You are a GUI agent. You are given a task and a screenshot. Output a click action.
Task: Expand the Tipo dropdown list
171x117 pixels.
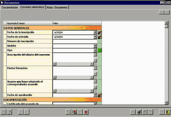95,50
